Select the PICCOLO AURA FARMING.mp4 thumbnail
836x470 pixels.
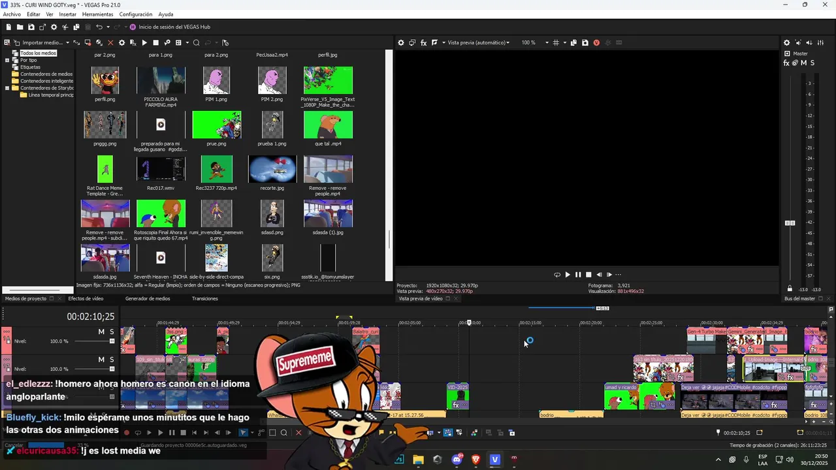[x=161, y=80]
